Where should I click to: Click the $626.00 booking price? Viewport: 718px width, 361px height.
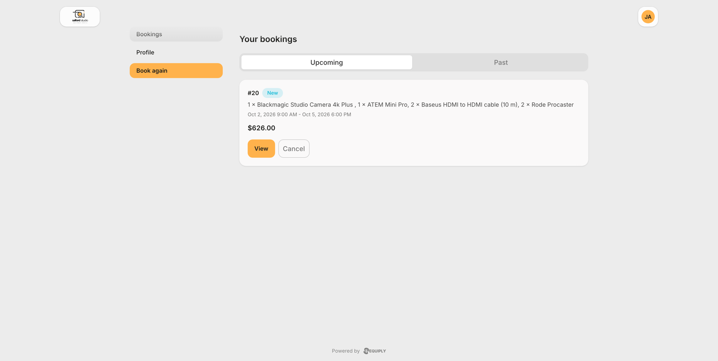261,128
